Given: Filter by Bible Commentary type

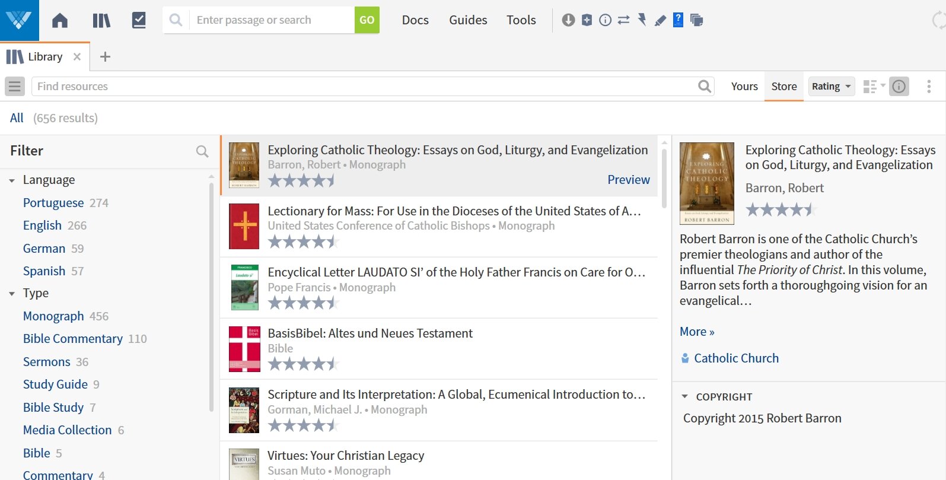Looking at the screenshot, I should point(73,339).
